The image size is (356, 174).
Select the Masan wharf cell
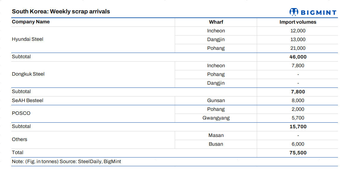216,135
